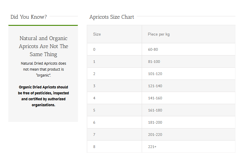Click the bold "Organic Dried Apricots" paragraph
This screenshot has height=167, width=244.
[x=43, y=96]
